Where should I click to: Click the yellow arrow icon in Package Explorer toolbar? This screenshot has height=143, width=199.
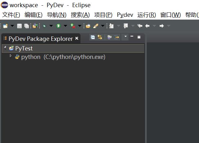117,37
